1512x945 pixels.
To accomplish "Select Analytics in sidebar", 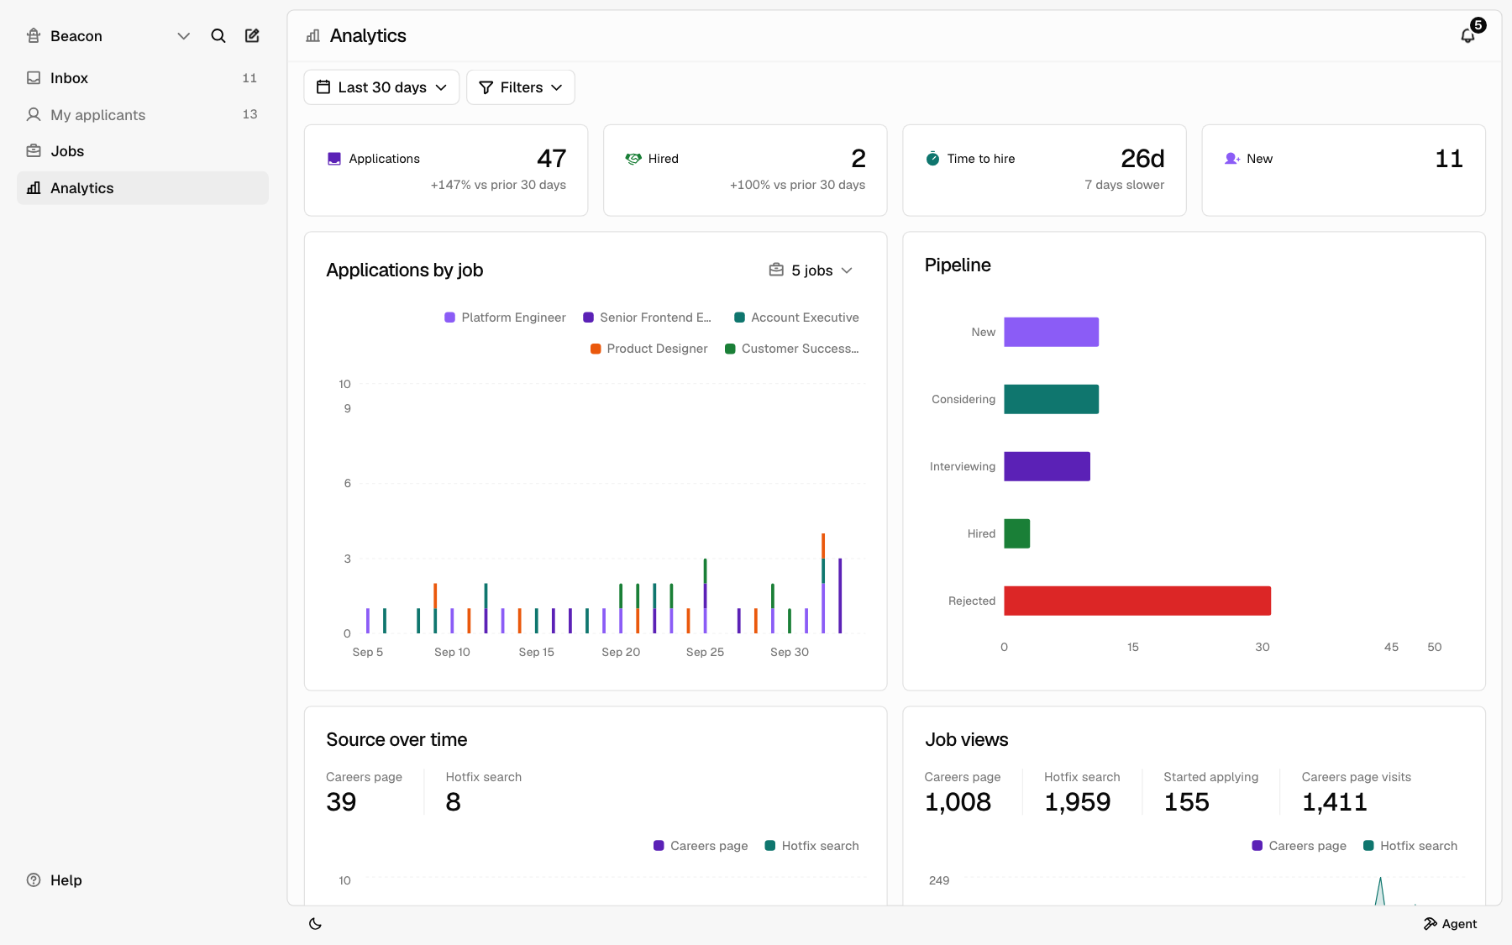I will tap(143, 188).
